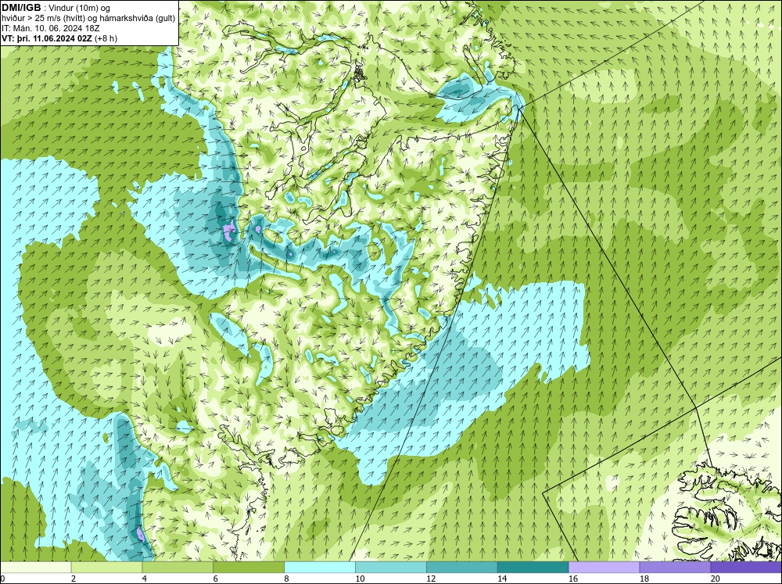The image size is (782, 584).
Task: Click the 8–10 m/s light cyan legend swatch
Action: click(320, 567)
